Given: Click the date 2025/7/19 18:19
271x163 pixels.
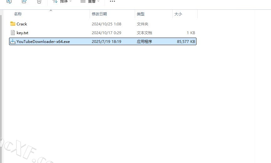Looking at the screenshot, I should coord(107,42).
